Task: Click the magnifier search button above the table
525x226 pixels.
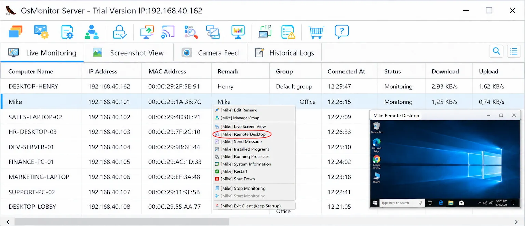Action: [496, 51]
